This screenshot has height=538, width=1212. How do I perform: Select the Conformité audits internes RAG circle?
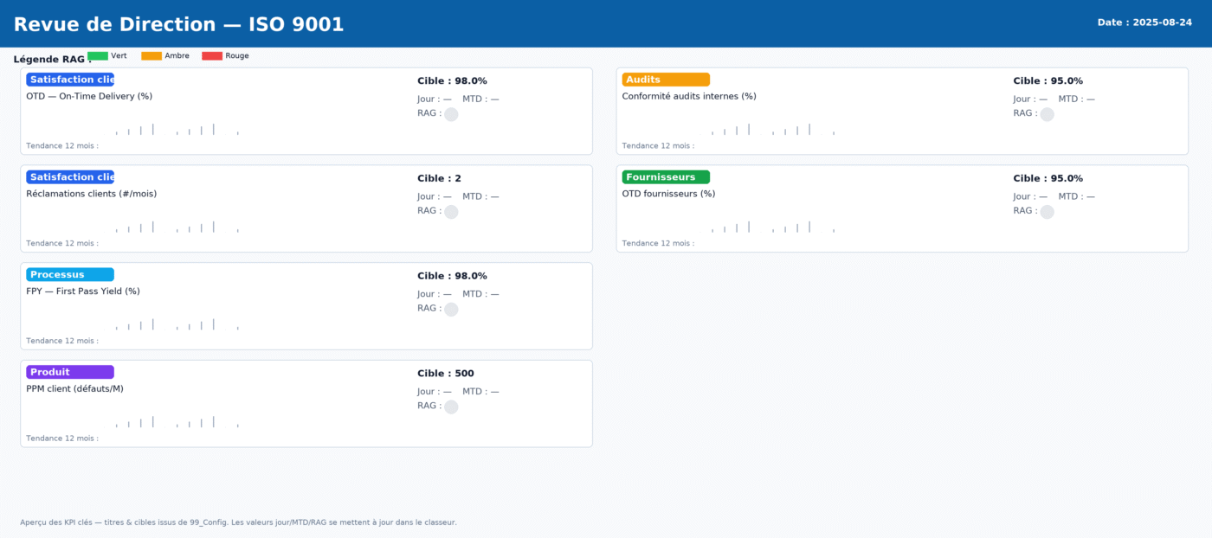1047,114
